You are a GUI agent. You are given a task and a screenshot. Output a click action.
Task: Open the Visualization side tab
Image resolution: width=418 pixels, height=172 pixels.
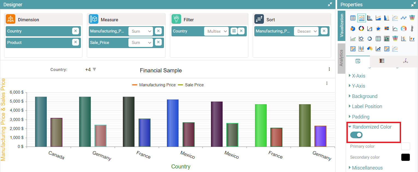(x=341, y=26)
